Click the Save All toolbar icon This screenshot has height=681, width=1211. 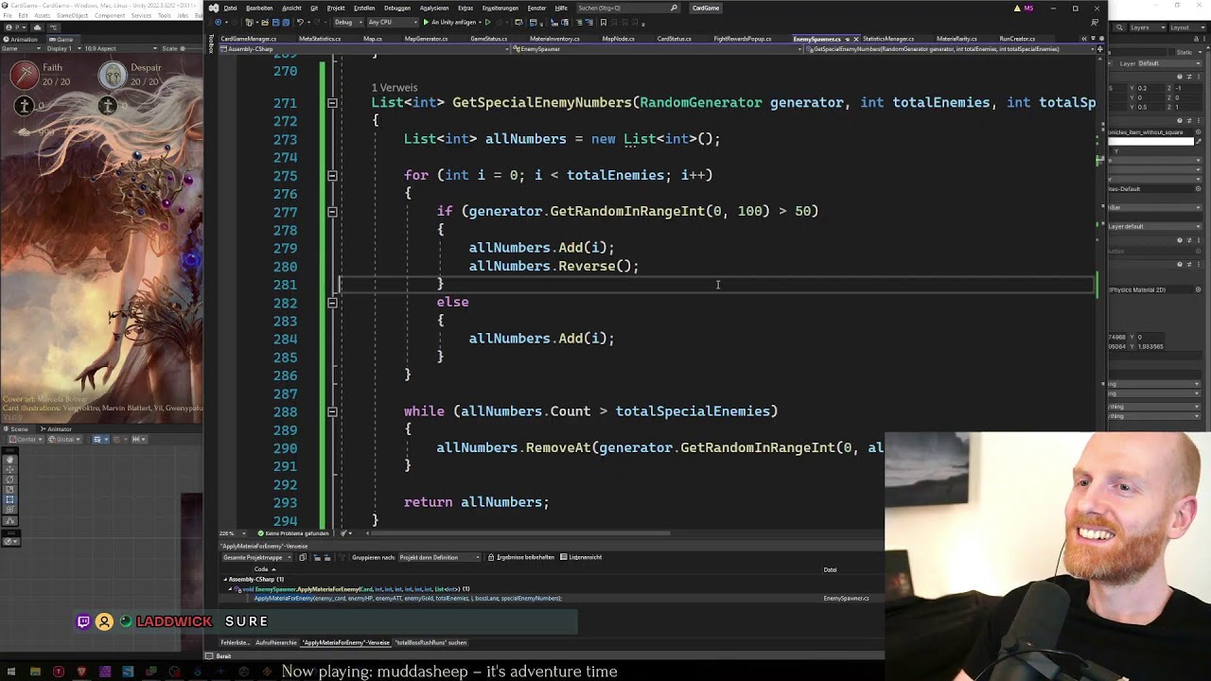click(287, 22)
